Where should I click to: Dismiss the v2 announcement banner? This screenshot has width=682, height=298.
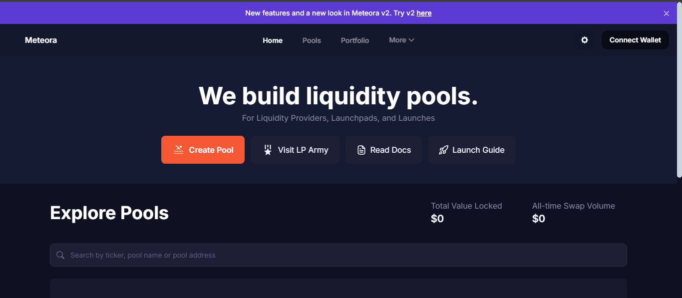666,13
